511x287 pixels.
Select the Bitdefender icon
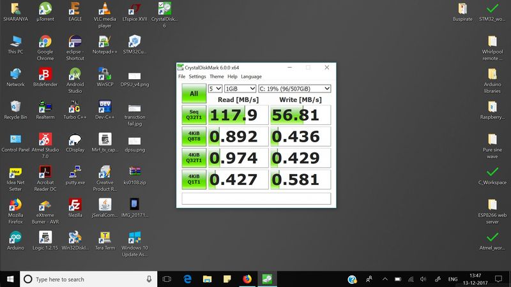click(45, 77)
